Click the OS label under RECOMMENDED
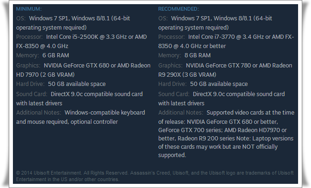311x188 pixels. (163, 18)
